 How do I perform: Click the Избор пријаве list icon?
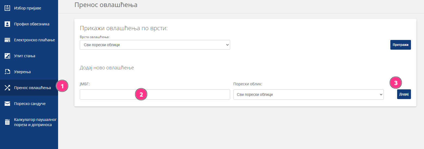[x=7, y=8]
